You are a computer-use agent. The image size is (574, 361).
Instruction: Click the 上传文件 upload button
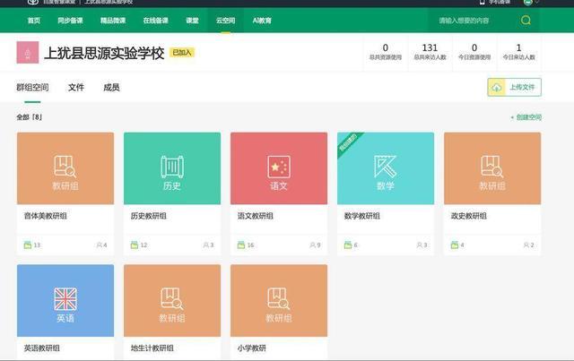pos(514,87)
